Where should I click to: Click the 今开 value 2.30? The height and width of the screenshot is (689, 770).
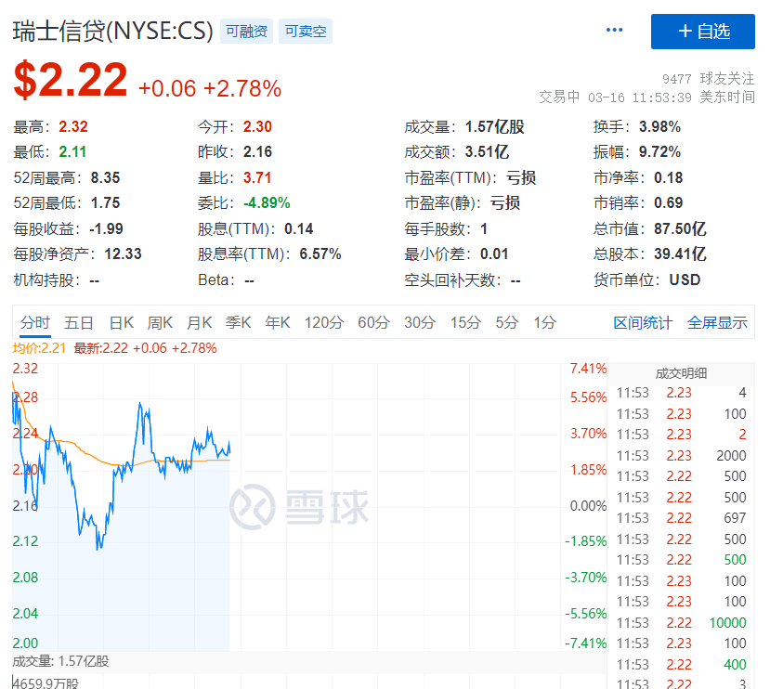(257, 127)
